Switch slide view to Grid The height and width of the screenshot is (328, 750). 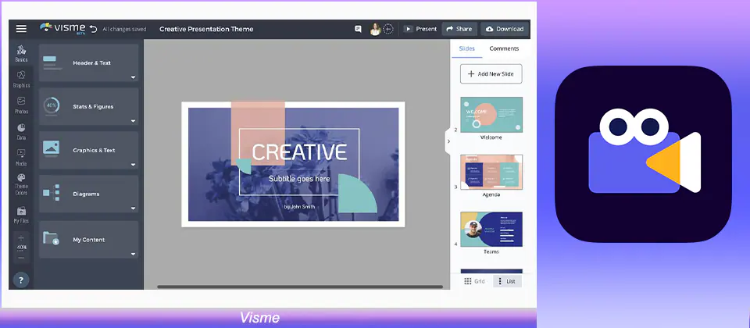[474, 281]
